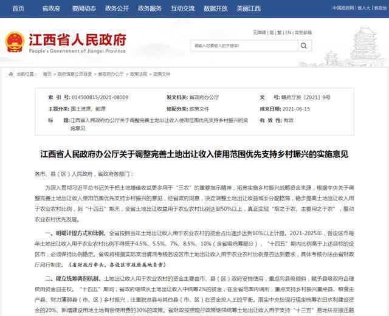Switch to traditional Chinese 繁
Image resolution: width=389 pixels, height=316 pixels.
pos(279,32)
